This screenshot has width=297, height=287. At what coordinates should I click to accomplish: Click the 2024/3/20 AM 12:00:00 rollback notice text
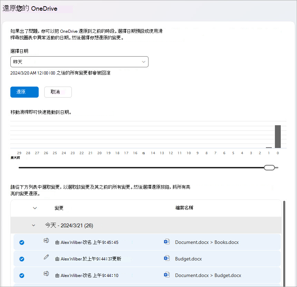coord(60,73)
